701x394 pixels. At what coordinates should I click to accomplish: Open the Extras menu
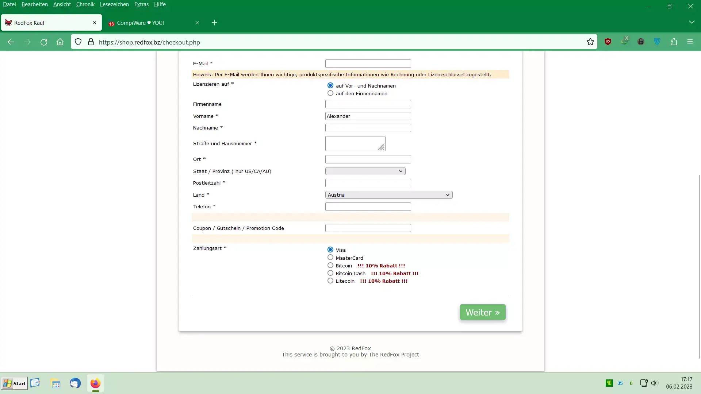coord(141,4)
